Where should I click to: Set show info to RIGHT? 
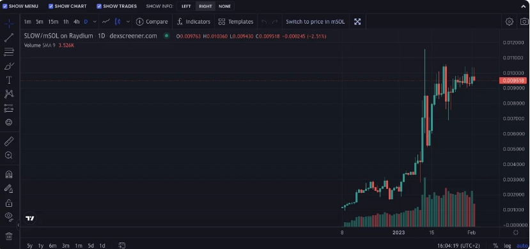(x=205, y=6)
